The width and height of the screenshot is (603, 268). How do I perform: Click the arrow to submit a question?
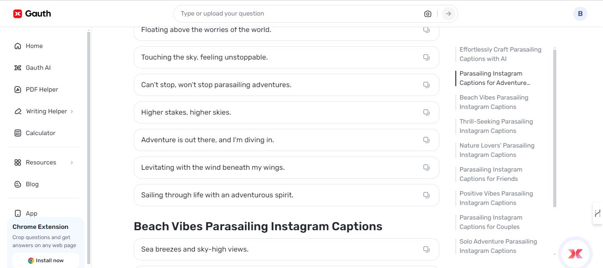click(448, 13)
